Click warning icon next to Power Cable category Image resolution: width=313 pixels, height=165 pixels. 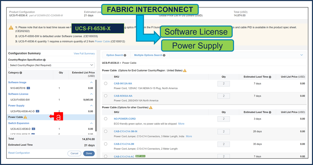point(25,117)
